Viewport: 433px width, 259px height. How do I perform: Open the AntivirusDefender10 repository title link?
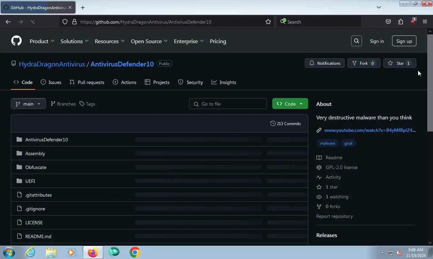point(122,64)
